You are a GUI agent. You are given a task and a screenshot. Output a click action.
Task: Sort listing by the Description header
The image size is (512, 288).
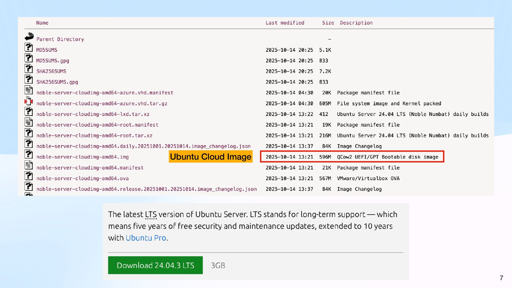click(356, 23)
